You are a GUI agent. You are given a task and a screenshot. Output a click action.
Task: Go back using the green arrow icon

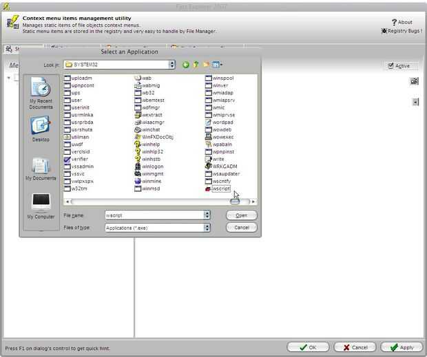tap(186, 65)
